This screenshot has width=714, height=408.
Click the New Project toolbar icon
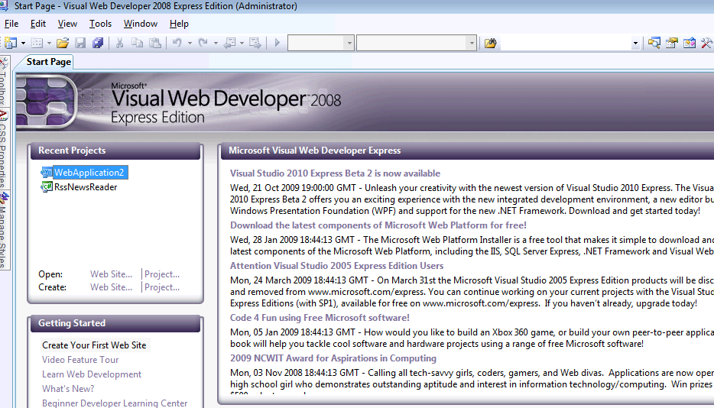pyautogui.click(x=10, y=44)
